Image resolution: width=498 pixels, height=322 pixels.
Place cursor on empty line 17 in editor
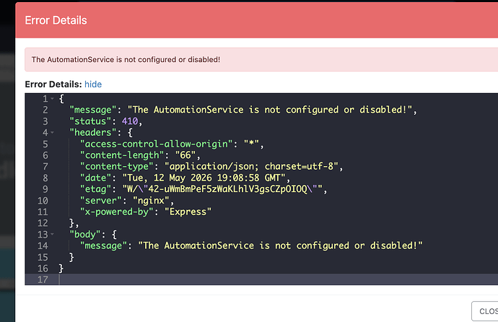point(278,280)
